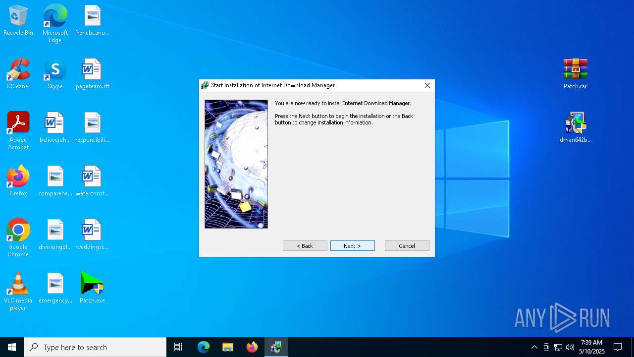
Task: Open the Recycle Bin desktop icon
Action: click(x=18, y=20)
